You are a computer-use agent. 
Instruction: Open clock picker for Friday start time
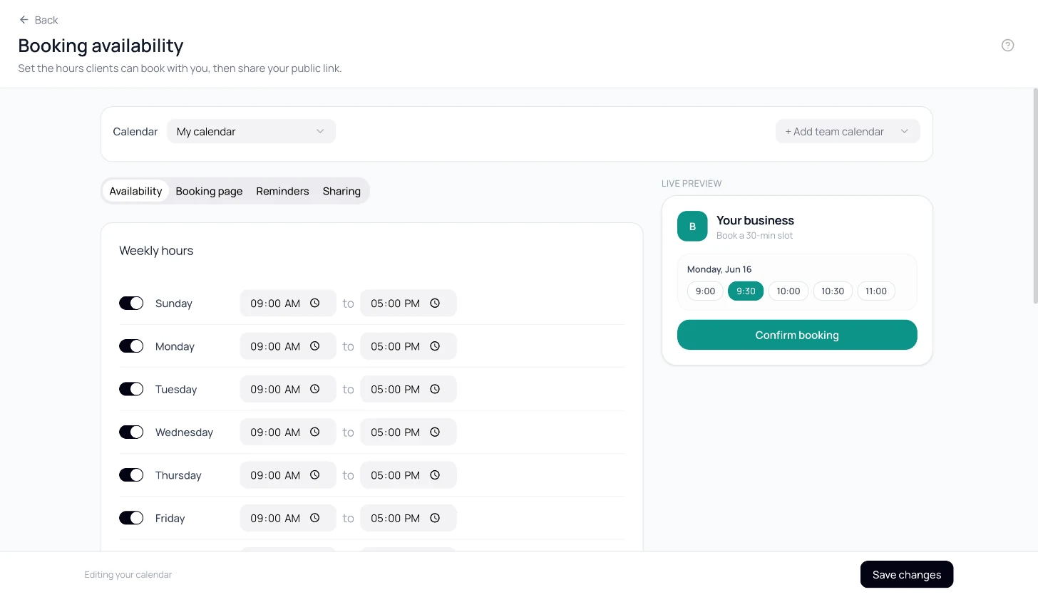click(x=315, y=518)
